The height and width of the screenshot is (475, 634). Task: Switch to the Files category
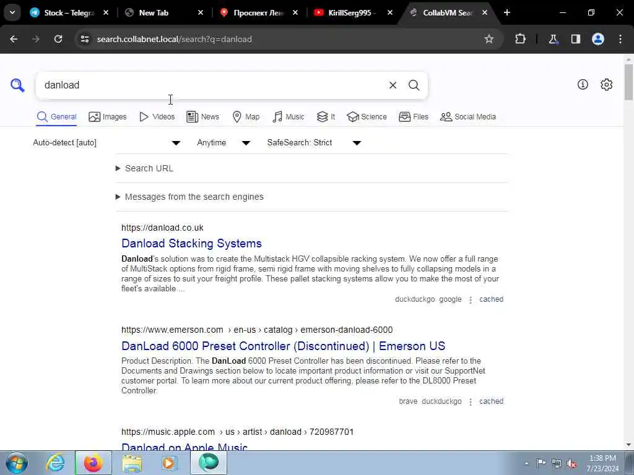point(413,117)
